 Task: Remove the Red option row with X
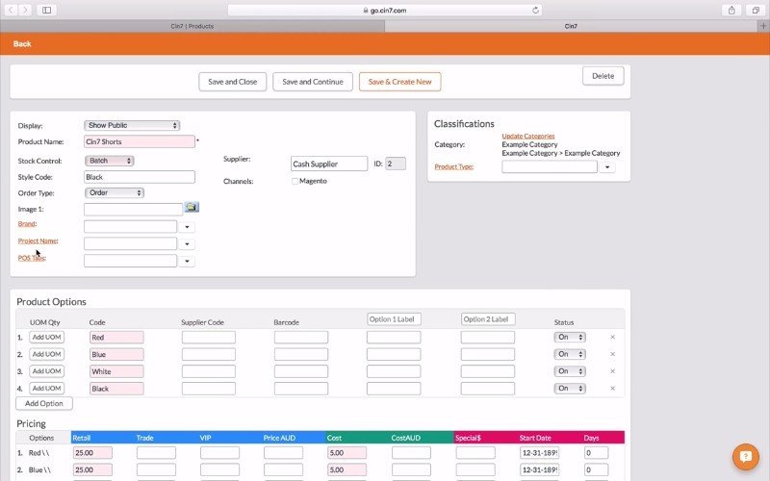pos(612,338)
